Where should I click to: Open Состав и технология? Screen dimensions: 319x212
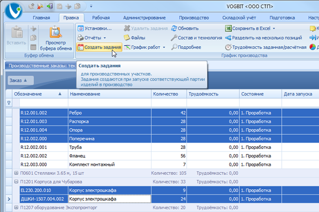[197, 38]
